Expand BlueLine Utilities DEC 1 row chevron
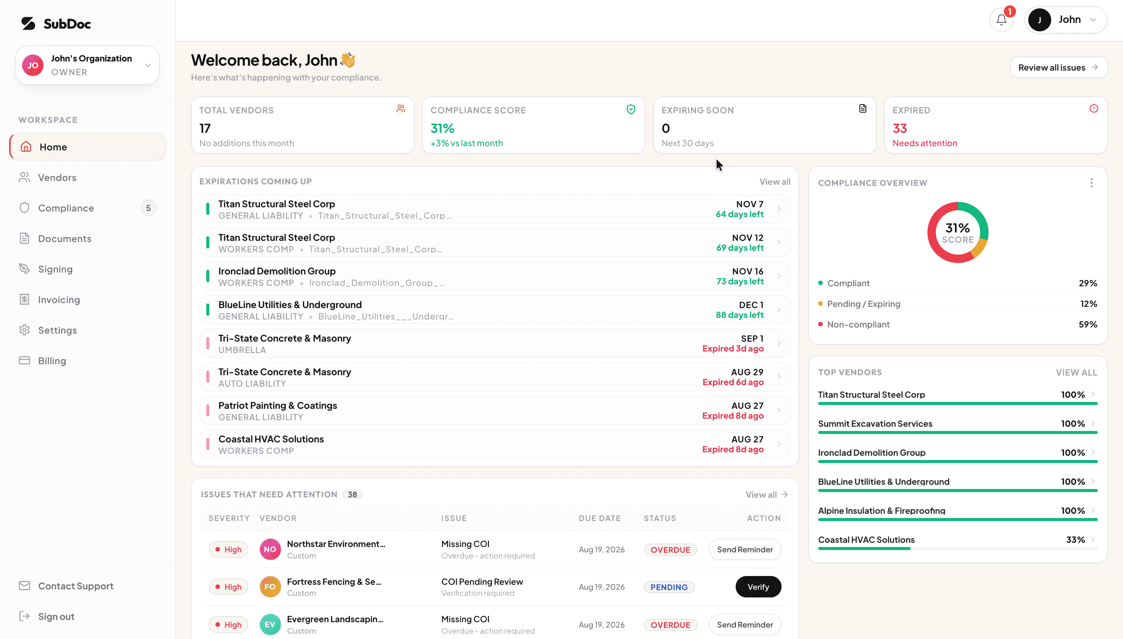The image size is (1123, 639). tap(779, 310)
